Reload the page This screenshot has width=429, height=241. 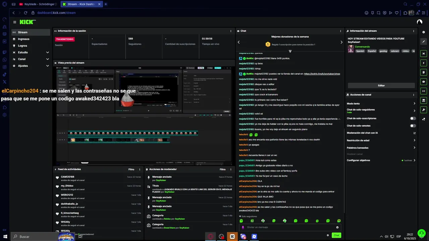[25, 13]
